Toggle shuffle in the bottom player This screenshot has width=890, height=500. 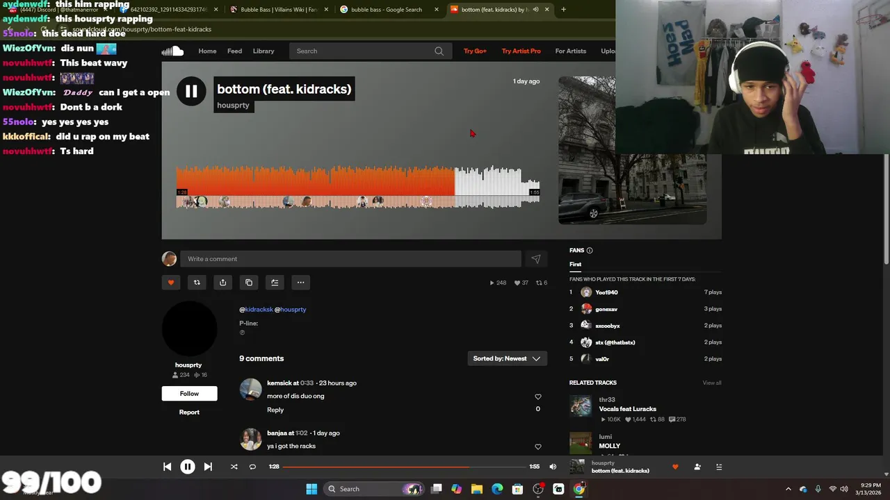(234, 467)
